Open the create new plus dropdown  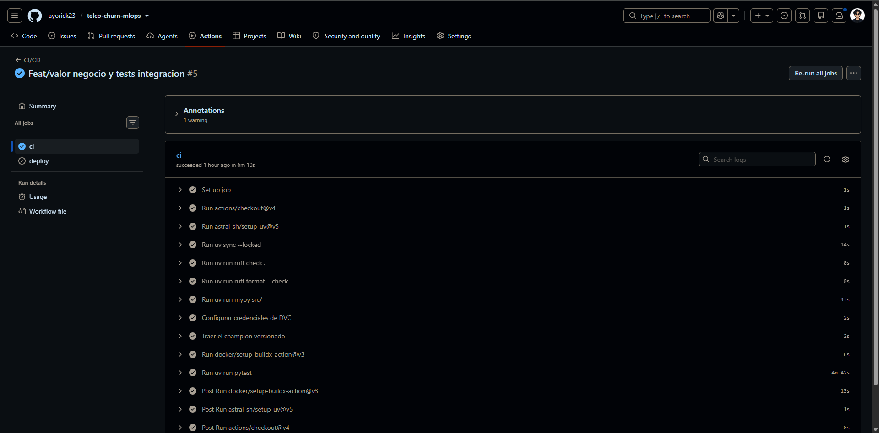pos(762,16)
